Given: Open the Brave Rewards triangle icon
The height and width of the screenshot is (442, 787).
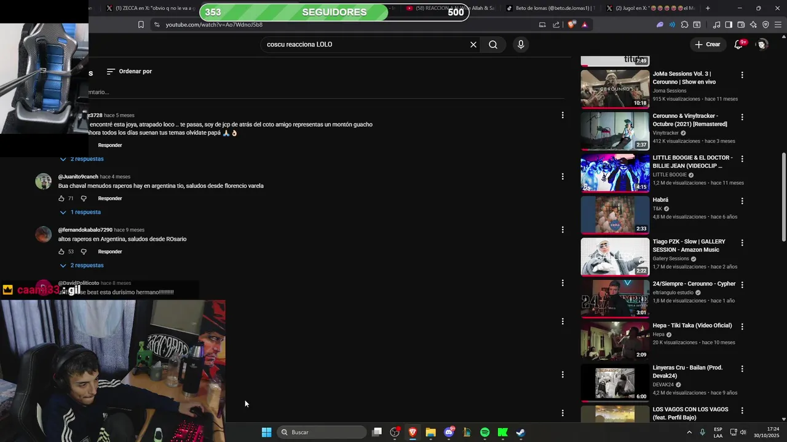Looking at the screenshot, I should (x=585, y=25).
